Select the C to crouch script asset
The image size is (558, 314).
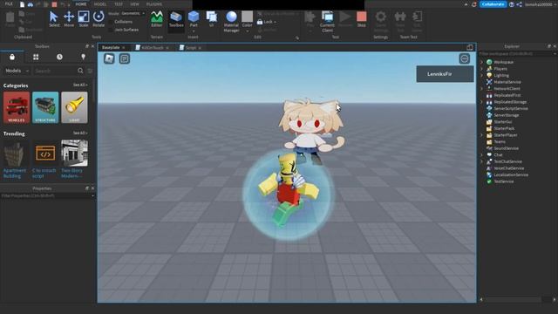[45, 159]
